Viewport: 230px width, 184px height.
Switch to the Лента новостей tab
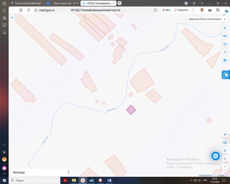pyautogui.click(x=62, y=3)
